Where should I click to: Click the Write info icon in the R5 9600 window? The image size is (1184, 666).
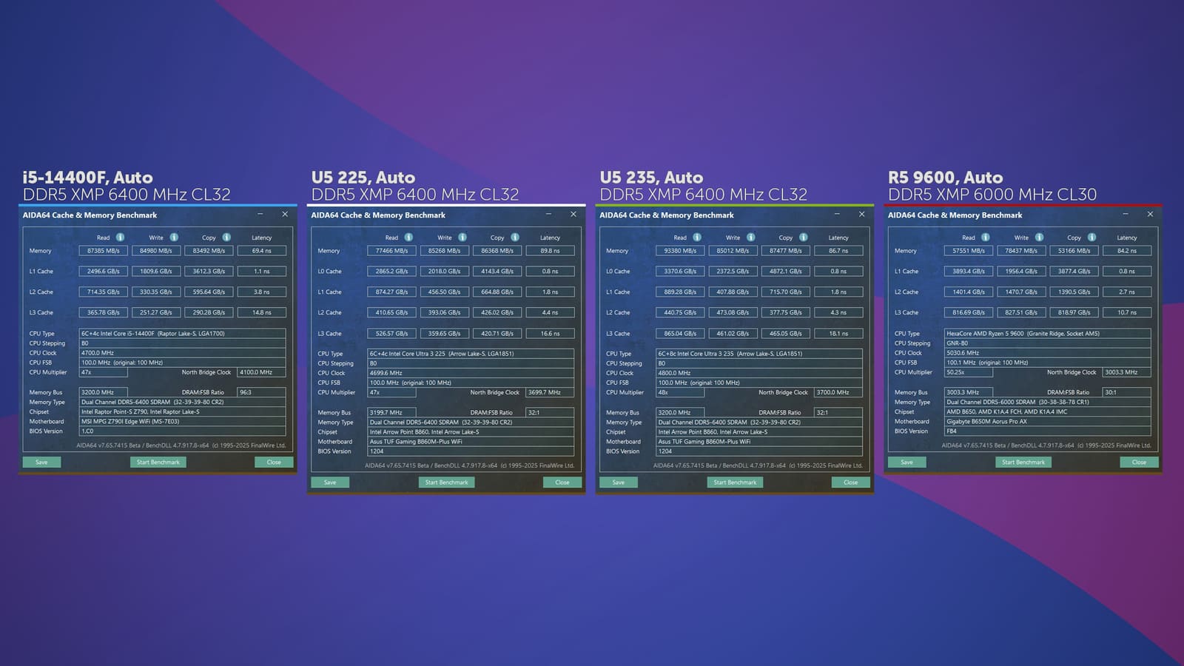coord(1040,238)
